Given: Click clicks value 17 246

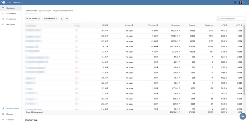Looking at the screenshot, I should coord(210,46).
